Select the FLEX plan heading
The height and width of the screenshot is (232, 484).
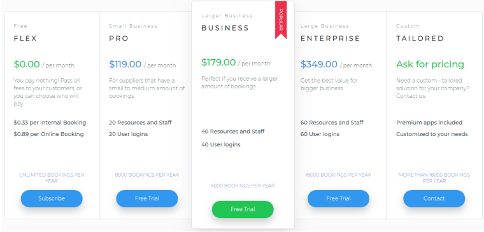point(25,39)
